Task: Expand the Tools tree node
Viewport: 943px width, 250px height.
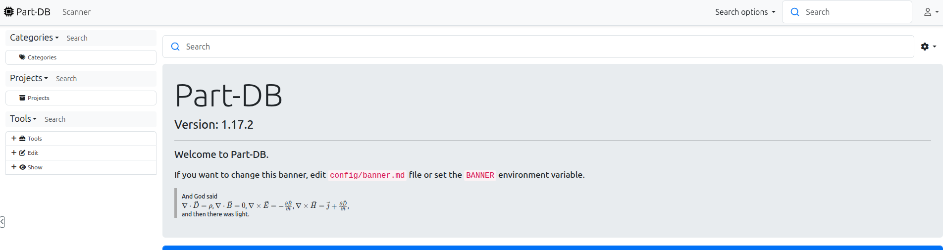Action: pos(14,139)
